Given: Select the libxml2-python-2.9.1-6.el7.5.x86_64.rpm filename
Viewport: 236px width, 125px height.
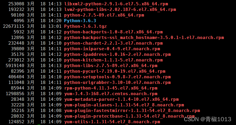Looking at the screenshot, I should coord(116,4).
